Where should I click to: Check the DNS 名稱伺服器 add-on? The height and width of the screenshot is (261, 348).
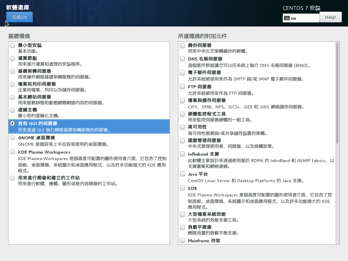pyautogui.click(x=182, y=59)
